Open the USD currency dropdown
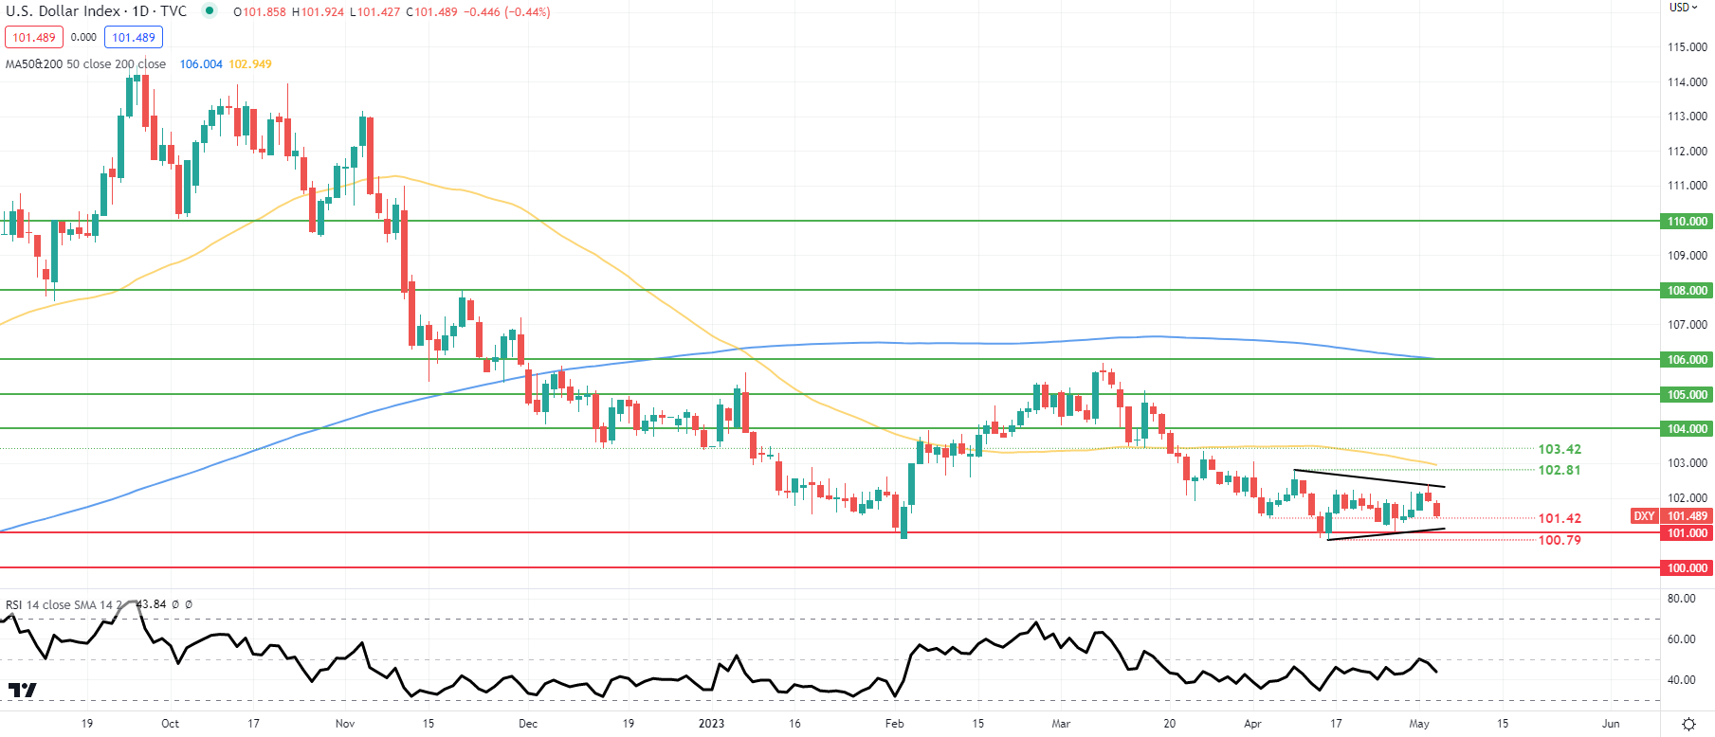1715x737 pixels. [x=1684, y=8]
